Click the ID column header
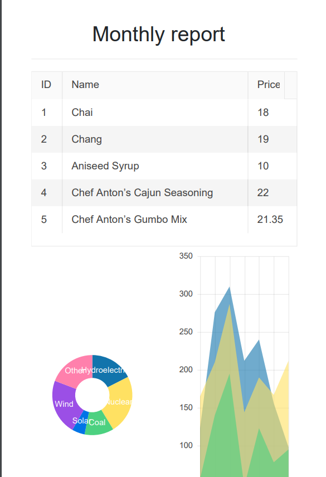 tap(46, 85)
